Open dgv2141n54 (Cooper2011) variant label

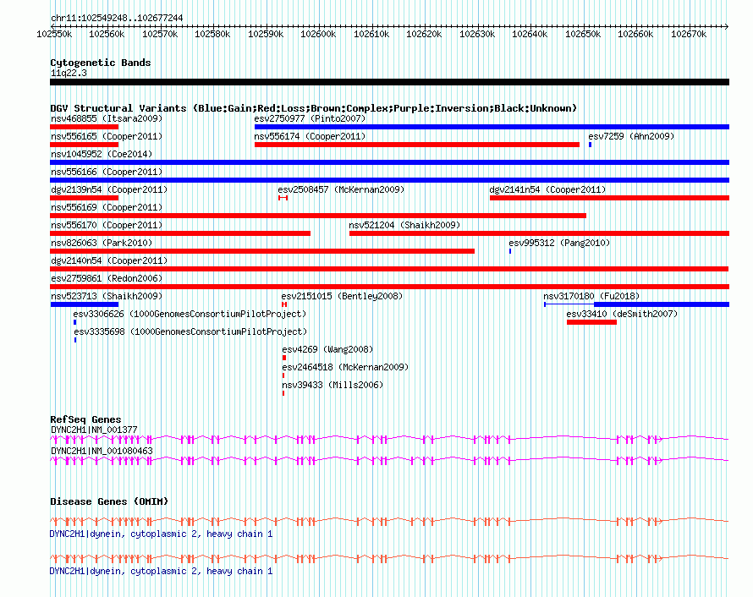[547, 189]
